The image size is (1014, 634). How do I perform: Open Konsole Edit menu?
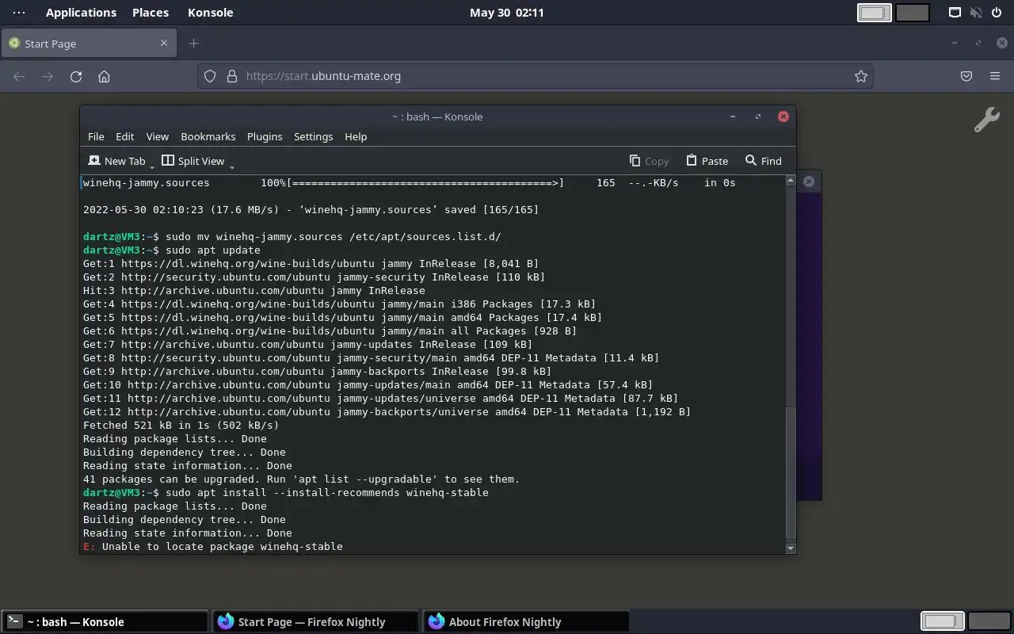pyautogui.click(x=124, y=136)
